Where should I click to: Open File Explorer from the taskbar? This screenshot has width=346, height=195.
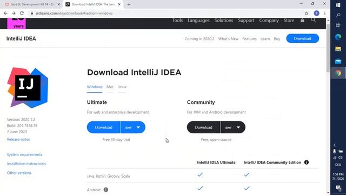click(338, 49)
